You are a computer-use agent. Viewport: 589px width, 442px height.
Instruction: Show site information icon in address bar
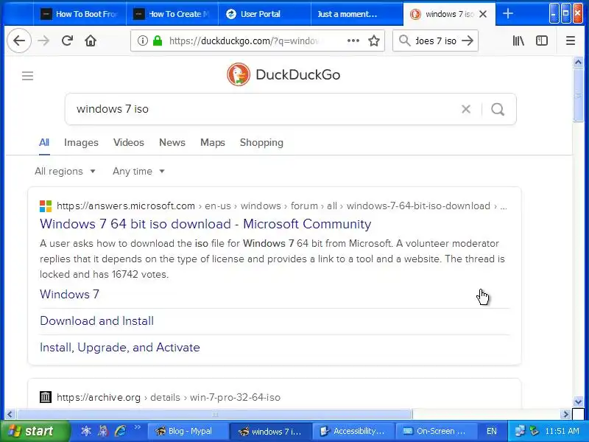[x=143, y=41]
